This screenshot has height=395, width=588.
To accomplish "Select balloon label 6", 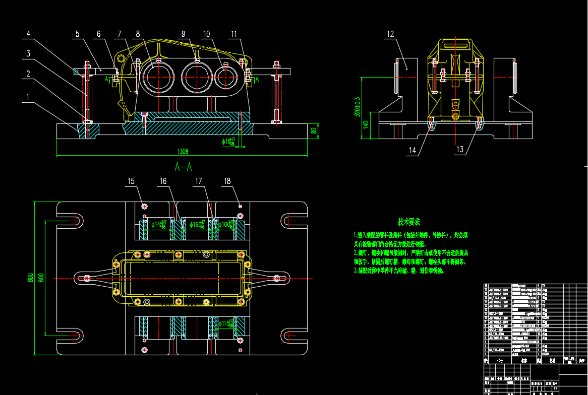I will pyautogui.click(x=99, y=34).
